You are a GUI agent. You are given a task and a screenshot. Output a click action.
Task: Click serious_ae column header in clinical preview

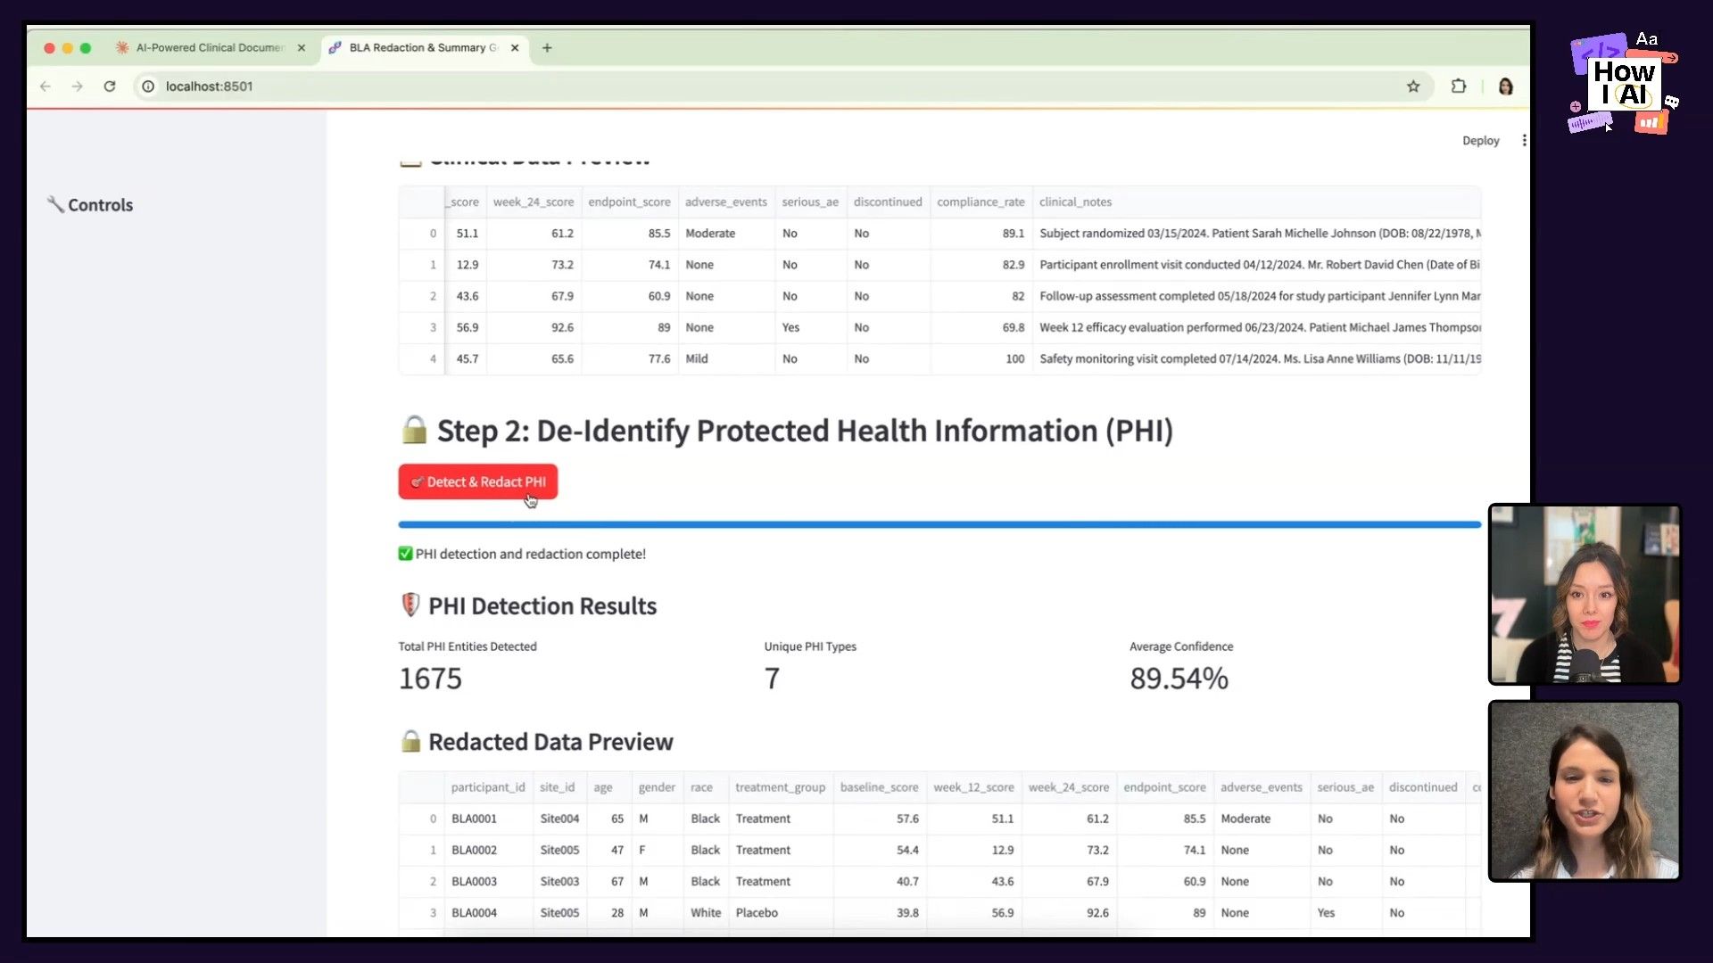pos(810,202)
